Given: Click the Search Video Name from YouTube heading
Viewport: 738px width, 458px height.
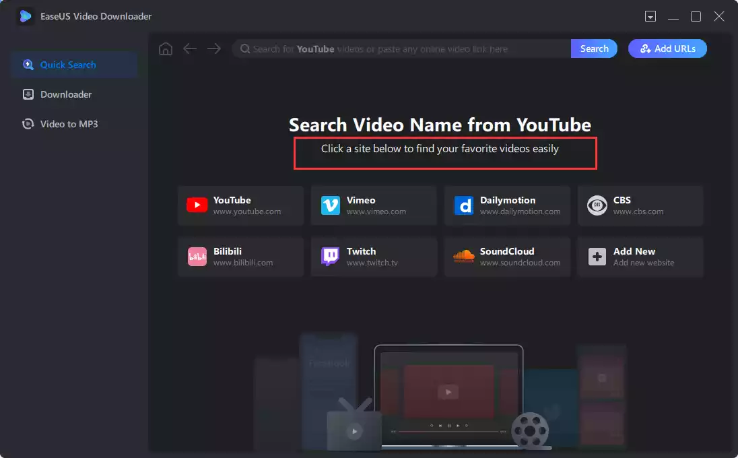Looking at the screenshot, I should (x=440, y=125).
